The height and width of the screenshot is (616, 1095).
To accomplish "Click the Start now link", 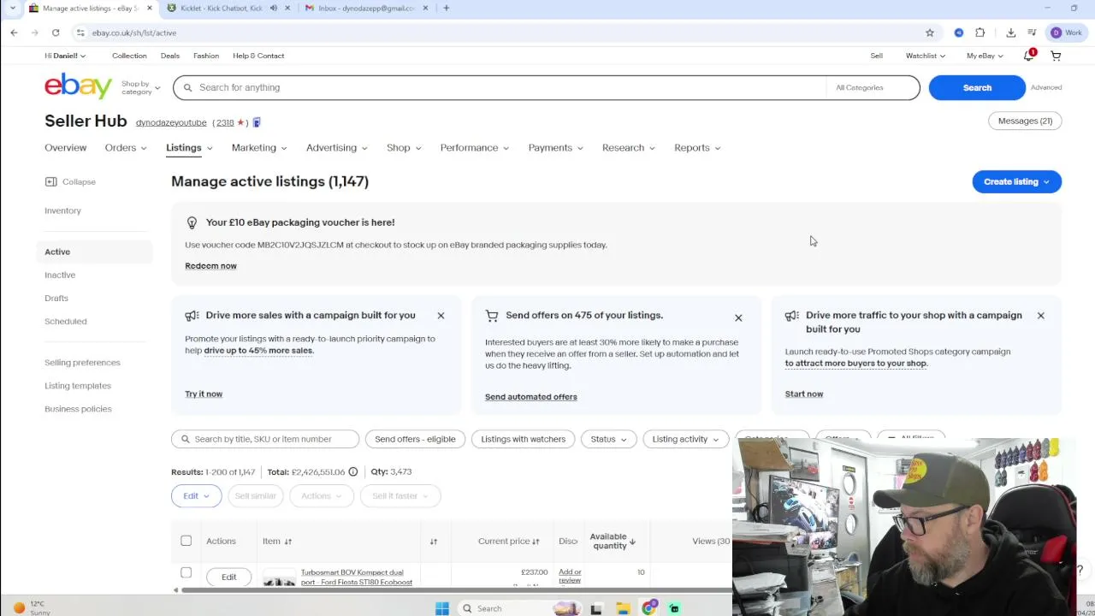I will pyautogui.click(x=804, y=394).
